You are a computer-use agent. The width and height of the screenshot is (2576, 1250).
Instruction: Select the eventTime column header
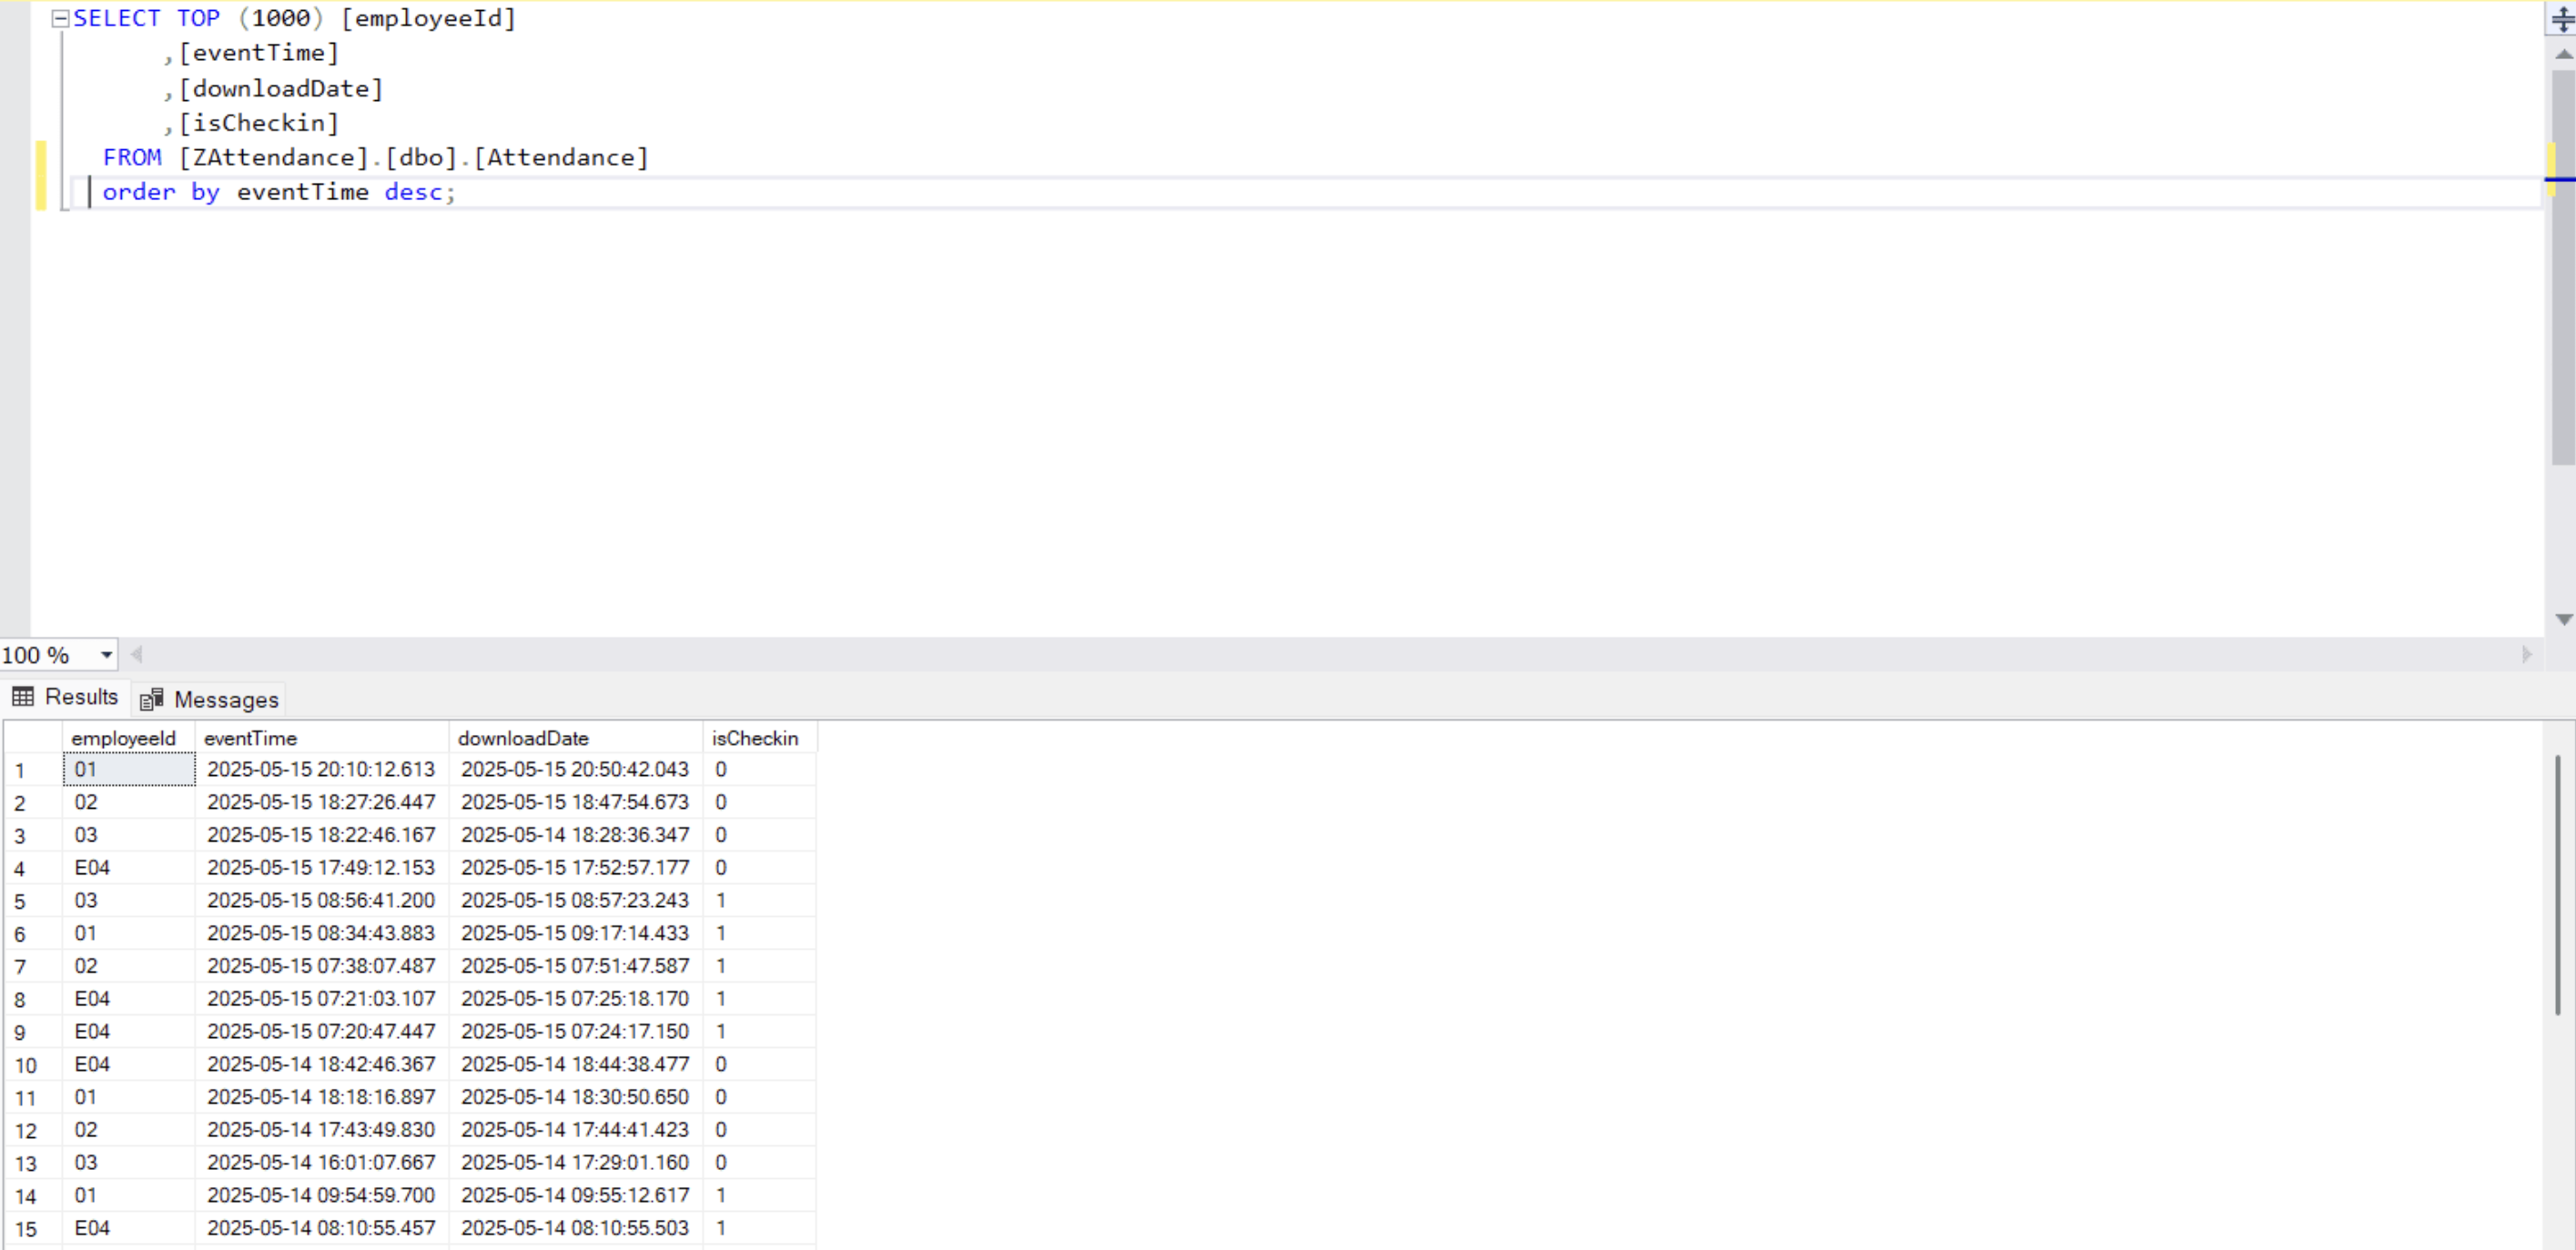(250, 739)
